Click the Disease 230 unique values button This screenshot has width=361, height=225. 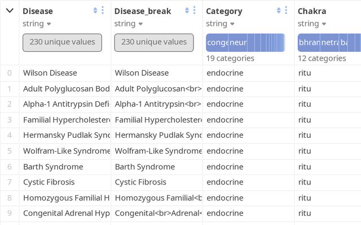point(62,42)
